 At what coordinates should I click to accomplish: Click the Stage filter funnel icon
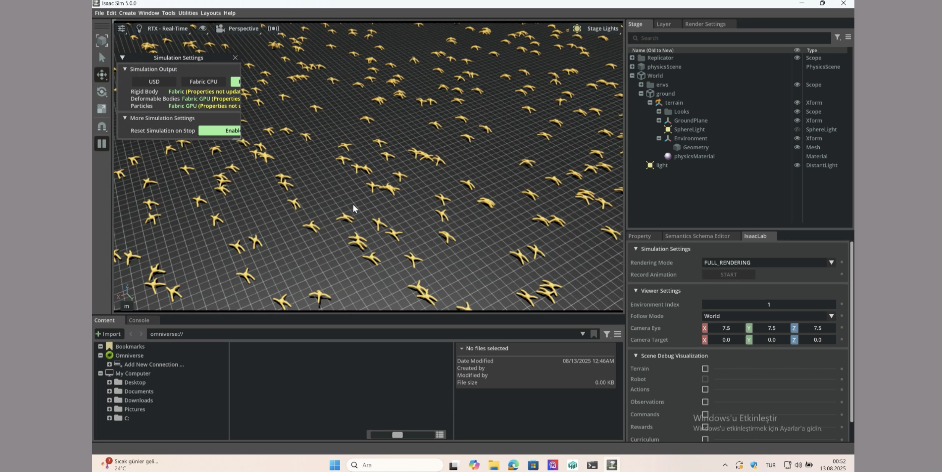pyautogui.click(x=837, y=37)
